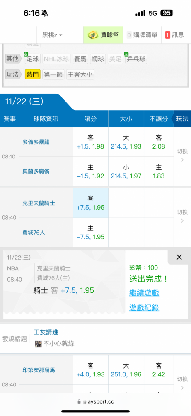
Task: Open 遊戲紀錄 link
Action: 144,307
